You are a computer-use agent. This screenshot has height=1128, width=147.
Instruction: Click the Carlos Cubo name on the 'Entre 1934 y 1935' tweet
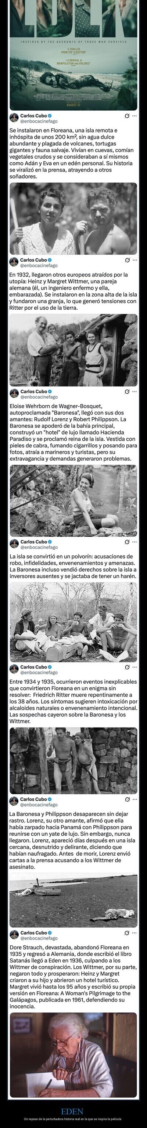click(33, 667)
